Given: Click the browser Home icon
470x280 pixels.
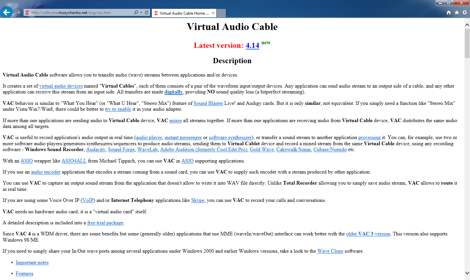Looking at the screenshot, I should click(449, 12).
